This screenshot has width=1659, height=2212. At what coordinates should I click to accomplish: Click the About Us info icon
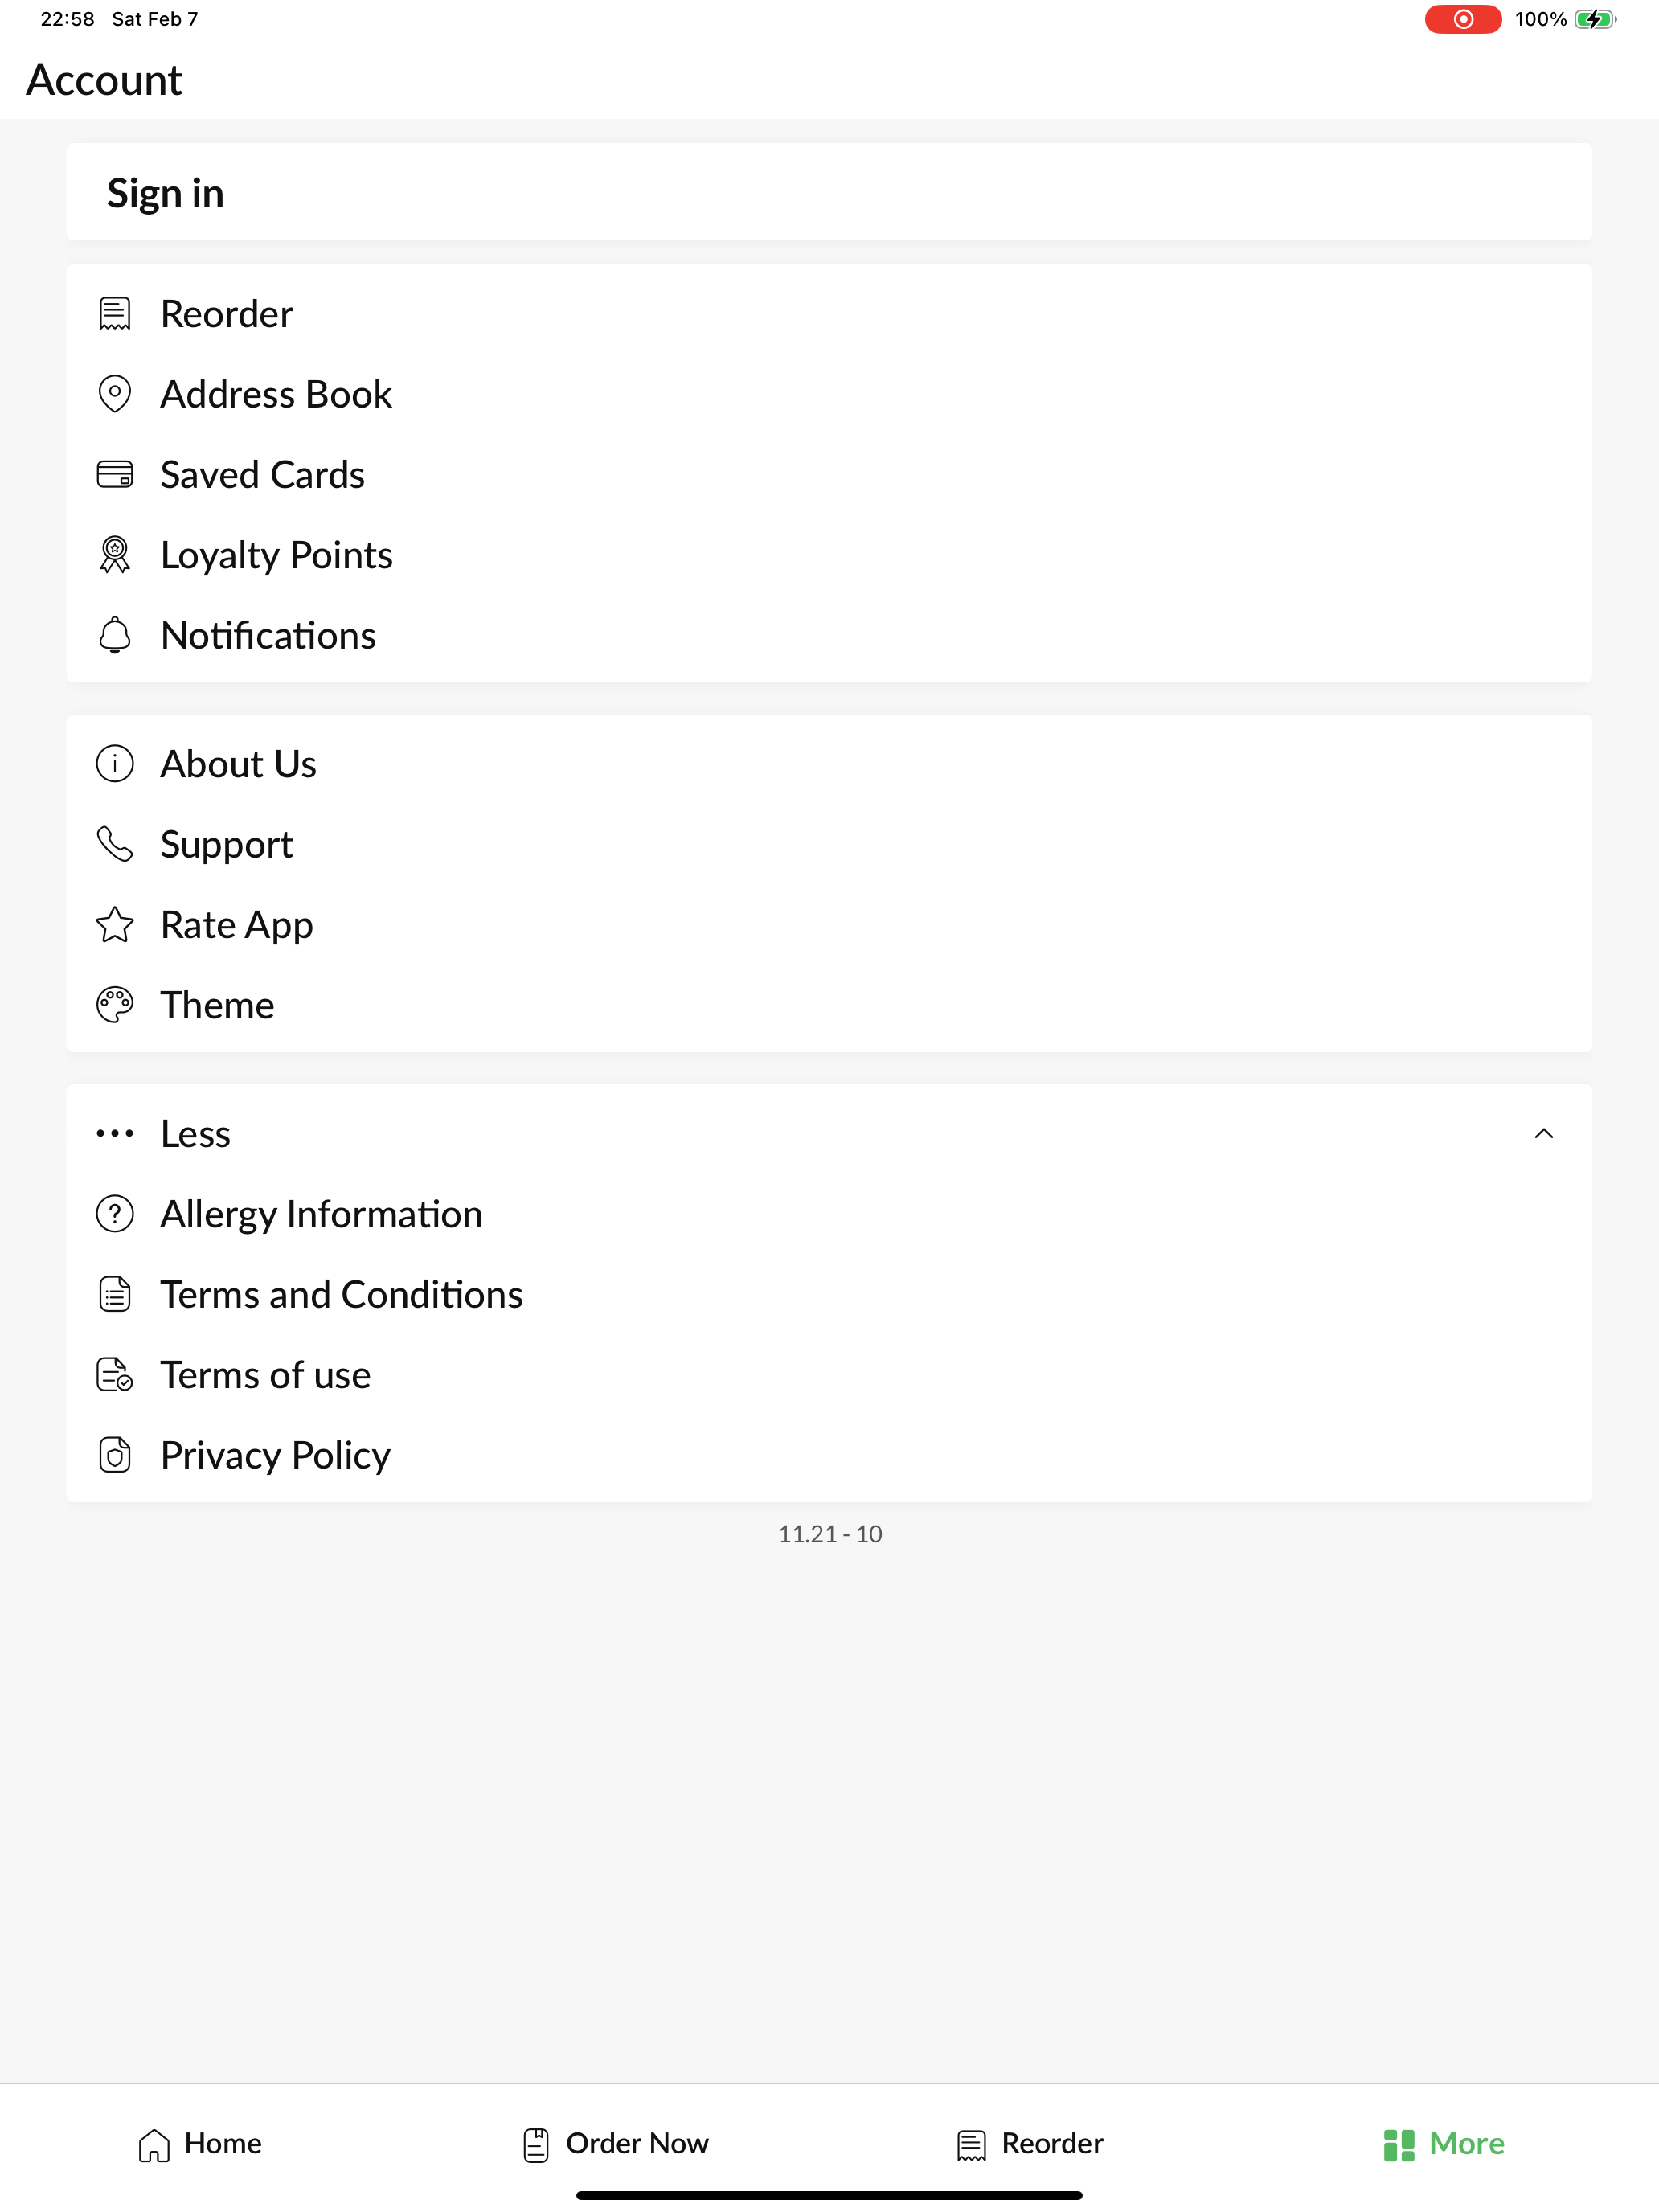pyautogui.click(x=115, y=763)
